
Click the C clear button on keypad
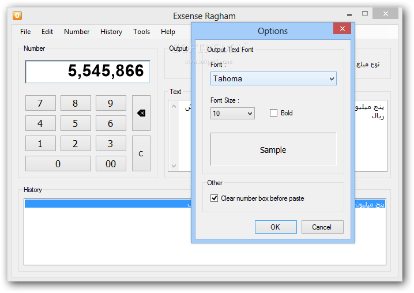(x=141, y=153)
